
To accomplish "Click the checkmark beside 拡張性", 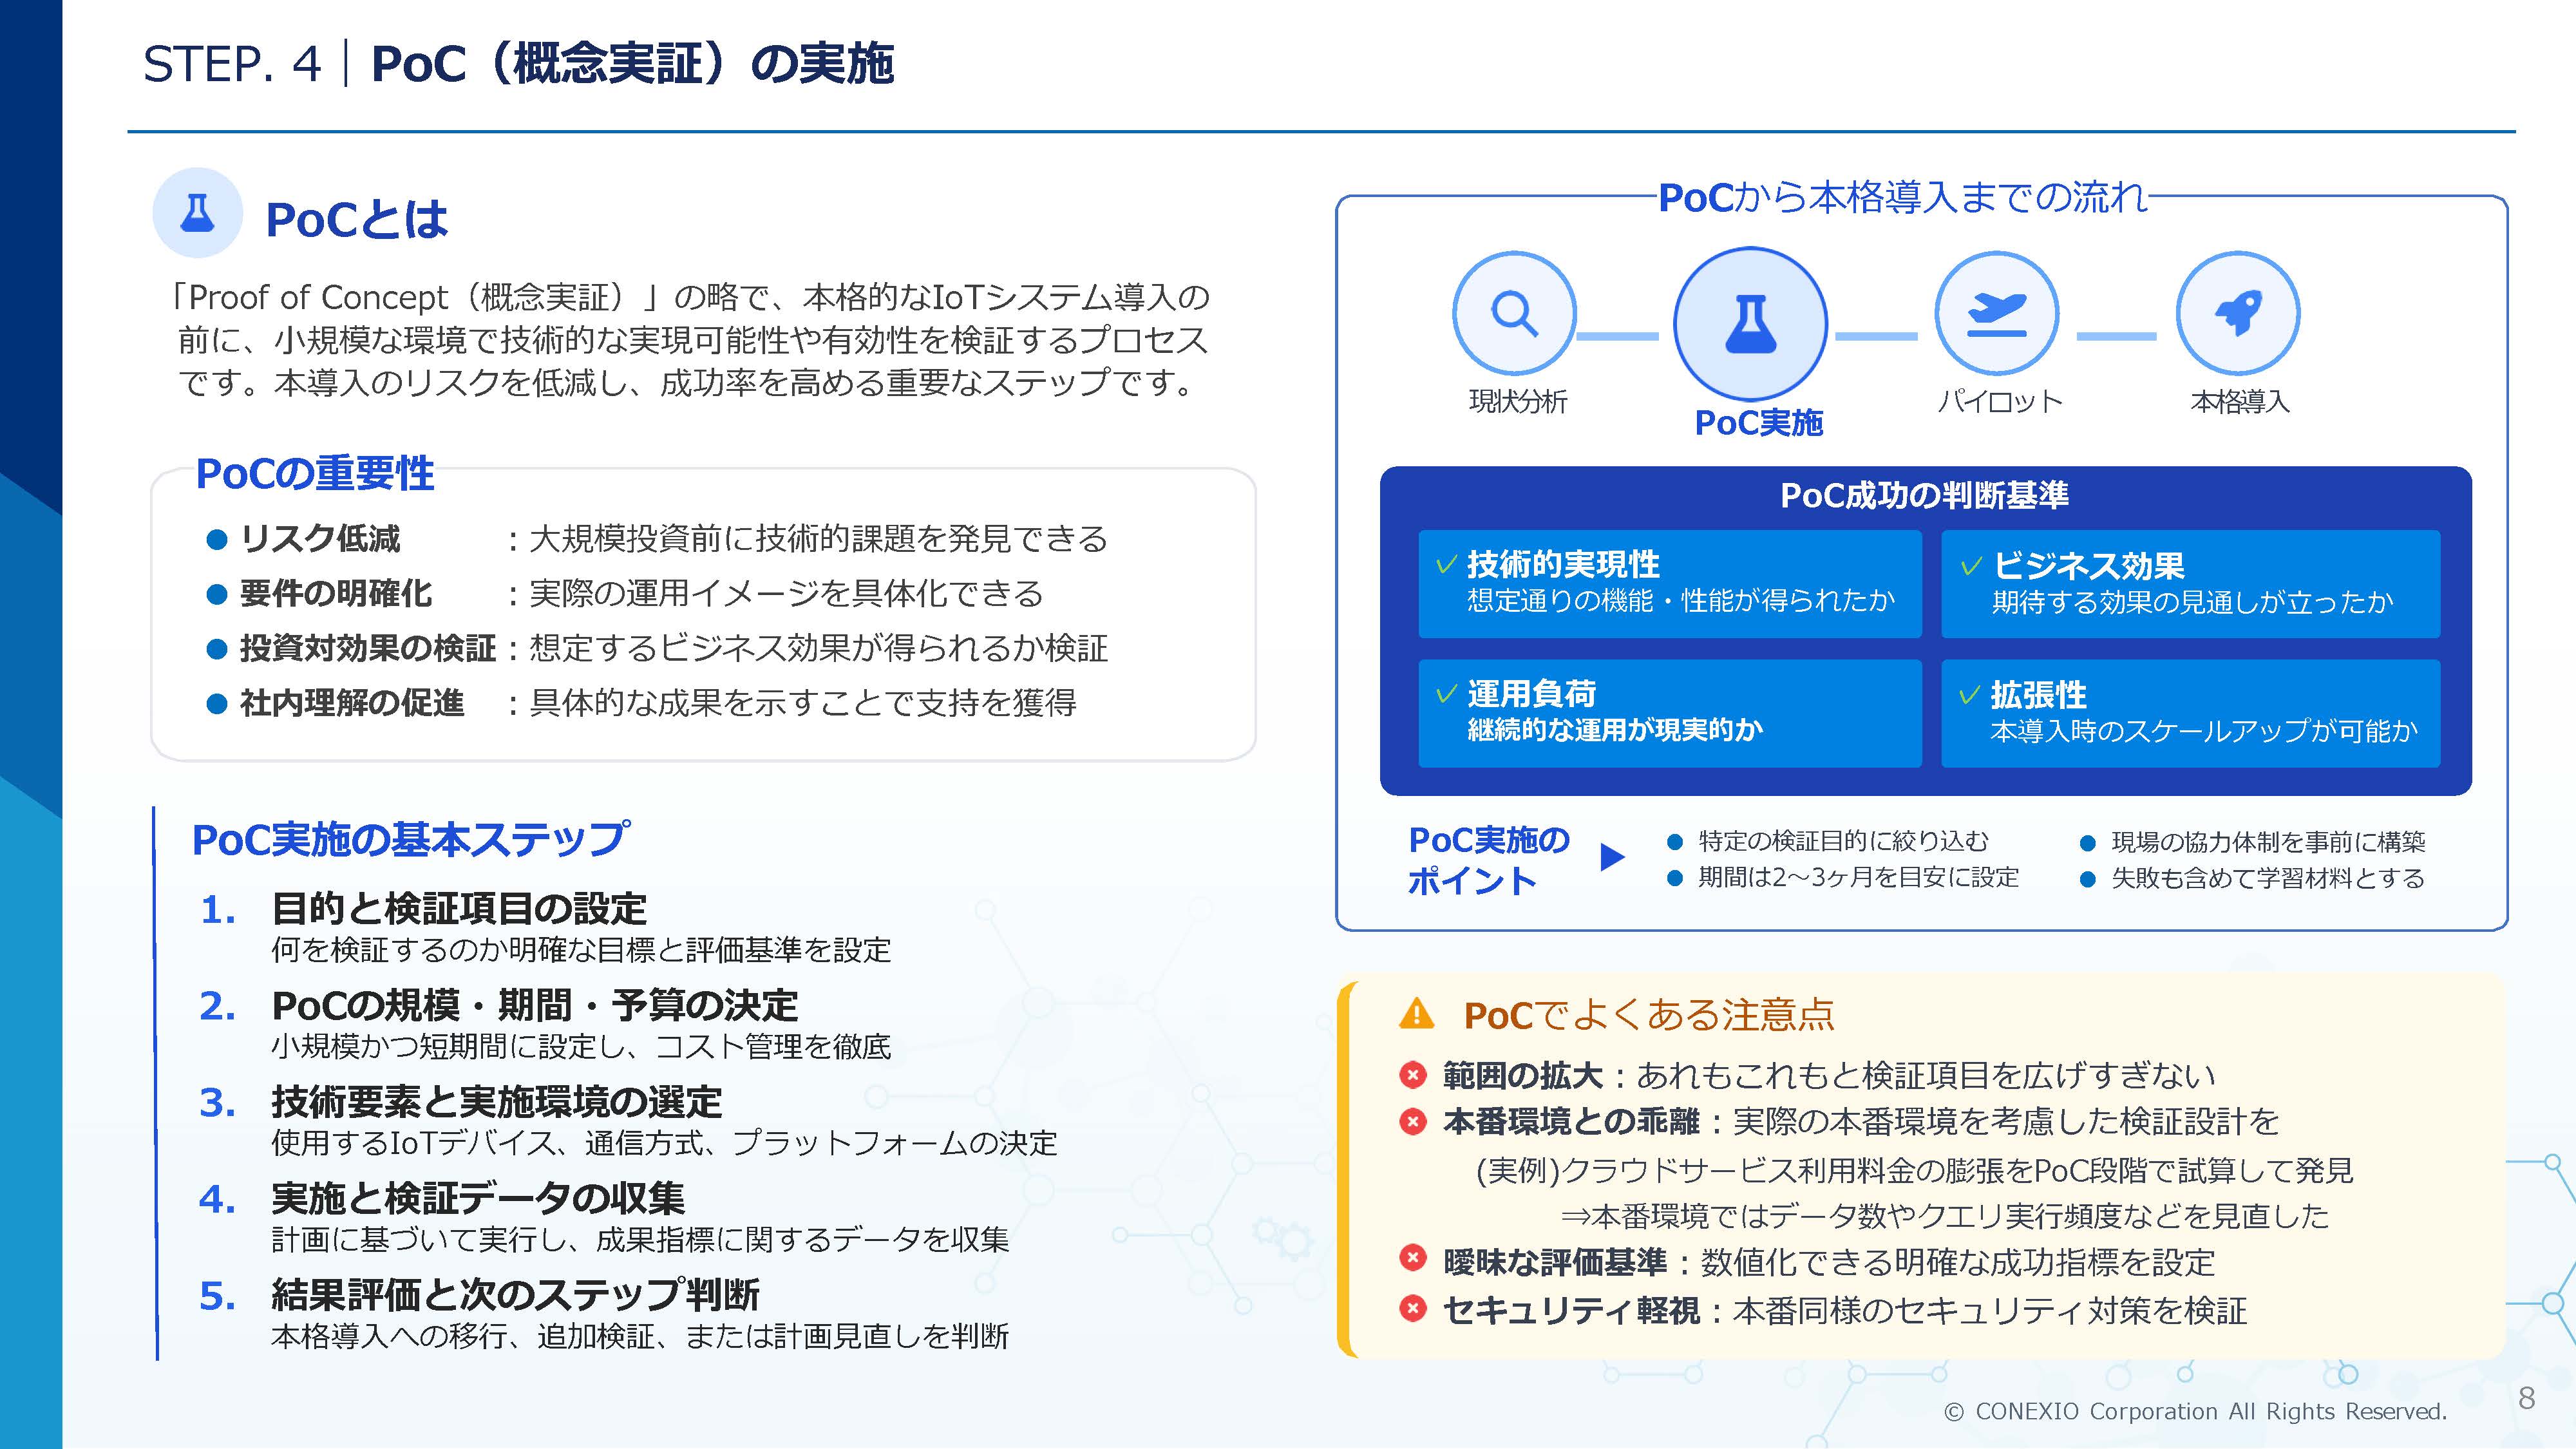I will (1969, 695).
